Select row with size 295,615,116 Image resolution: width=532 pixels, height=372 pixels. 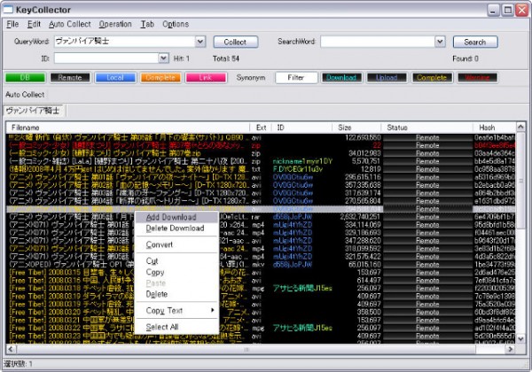click(261, 177)
